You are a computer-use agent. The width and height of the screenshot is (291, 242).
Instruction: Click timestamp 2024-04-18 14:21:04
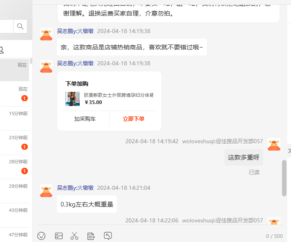coord(123,188)
